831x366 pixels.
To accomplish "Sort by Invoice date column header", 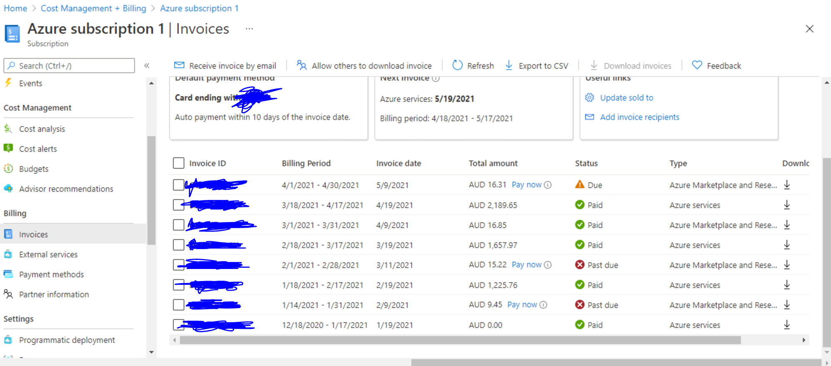I will (399, 163).
